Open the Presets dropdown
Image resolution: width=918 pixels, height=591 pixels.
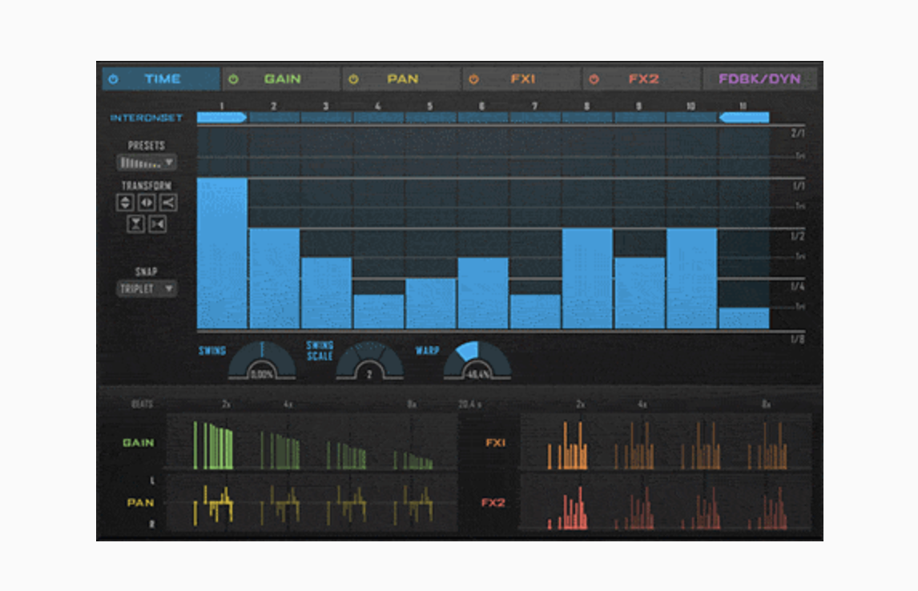(x=147, y=163)
